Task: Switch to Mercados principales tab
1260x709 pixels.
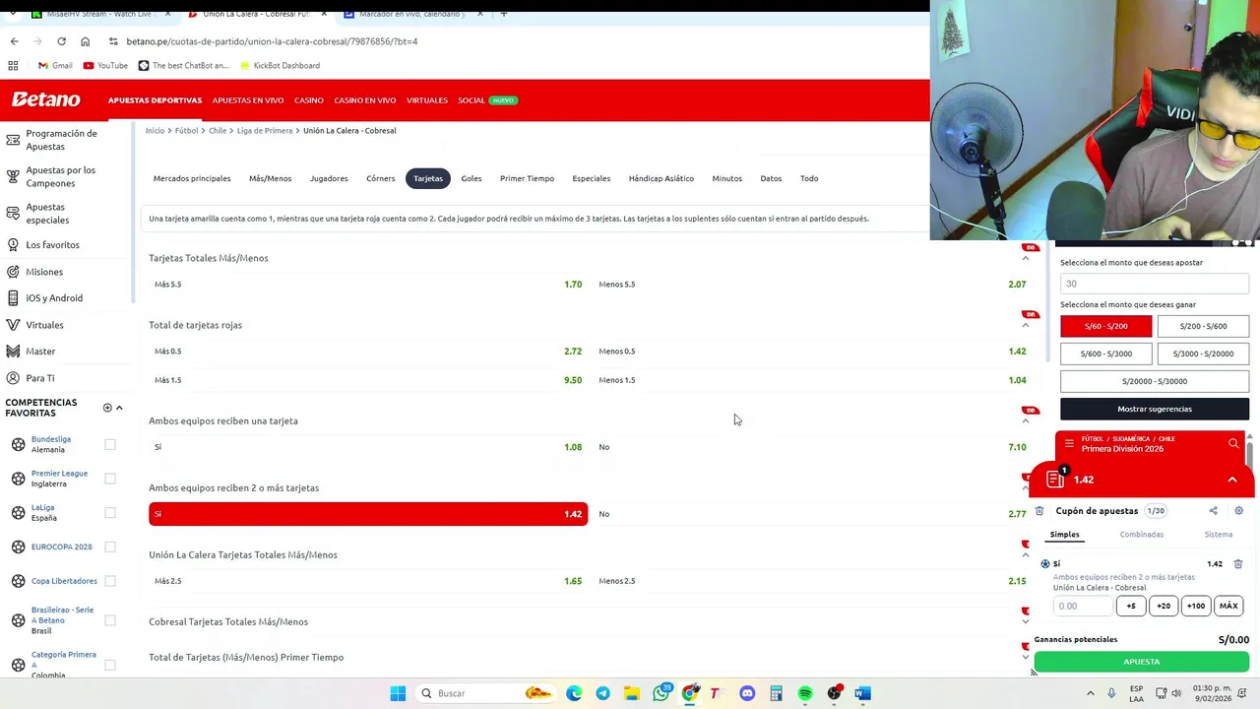Action: [192, 178]
